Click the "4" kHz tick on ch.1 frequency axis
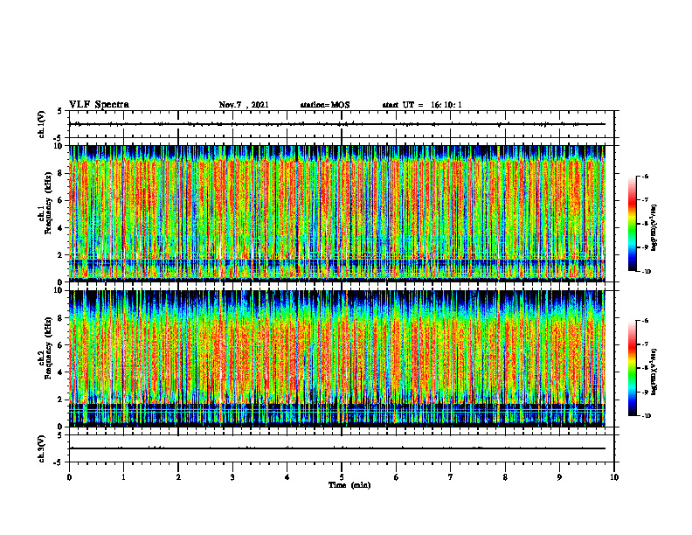692x535 pixels. (61, 228)
